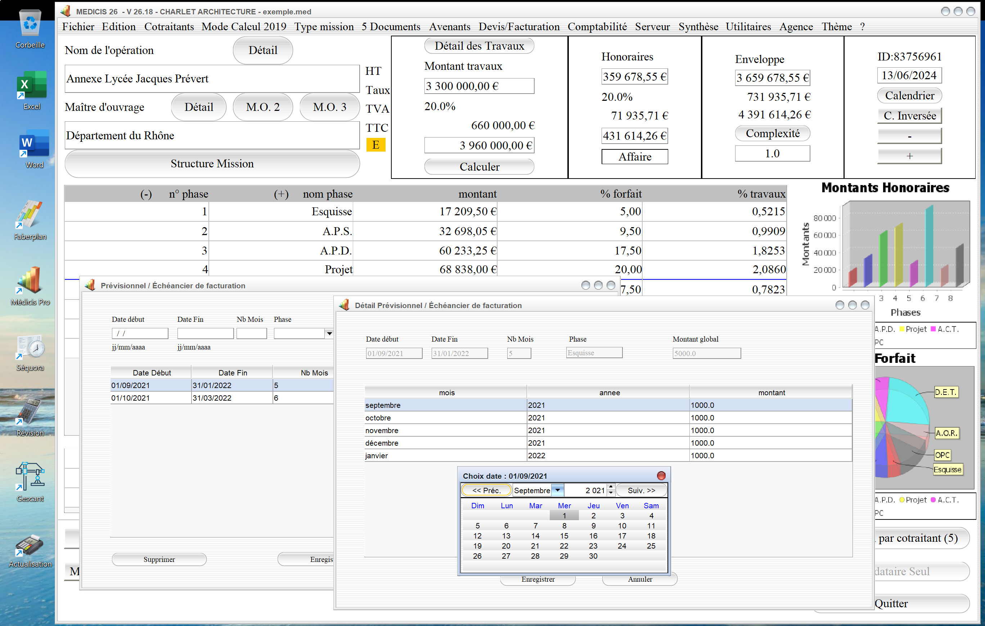Go to previous month with << Préc.

tap(486, 490)
